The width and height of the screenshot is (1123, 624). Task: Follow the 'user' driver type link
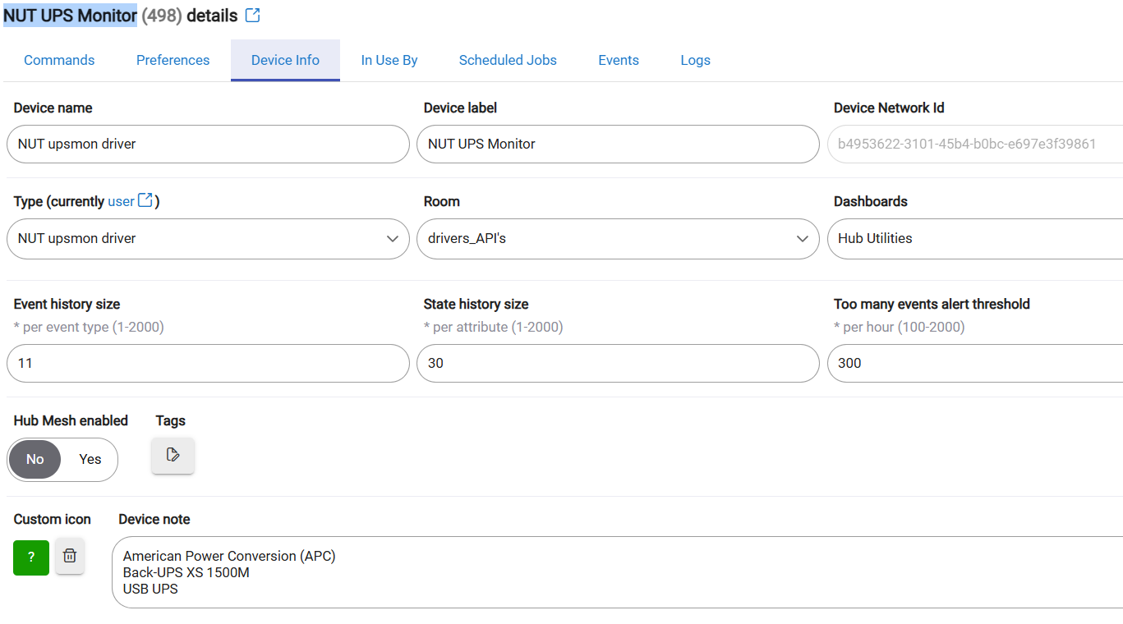click(x=121, y=201)
